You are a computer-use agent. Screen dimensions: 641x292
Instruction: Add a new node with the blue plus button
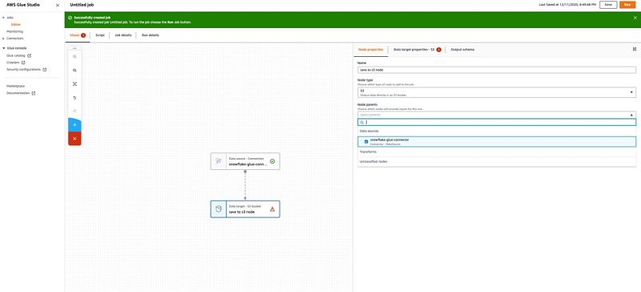point(75,125)
